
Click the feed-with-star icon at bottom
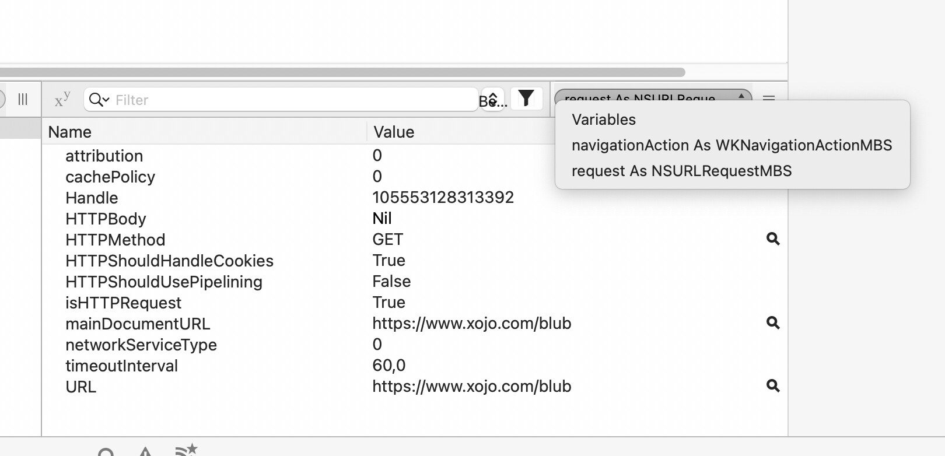(187, 450)
